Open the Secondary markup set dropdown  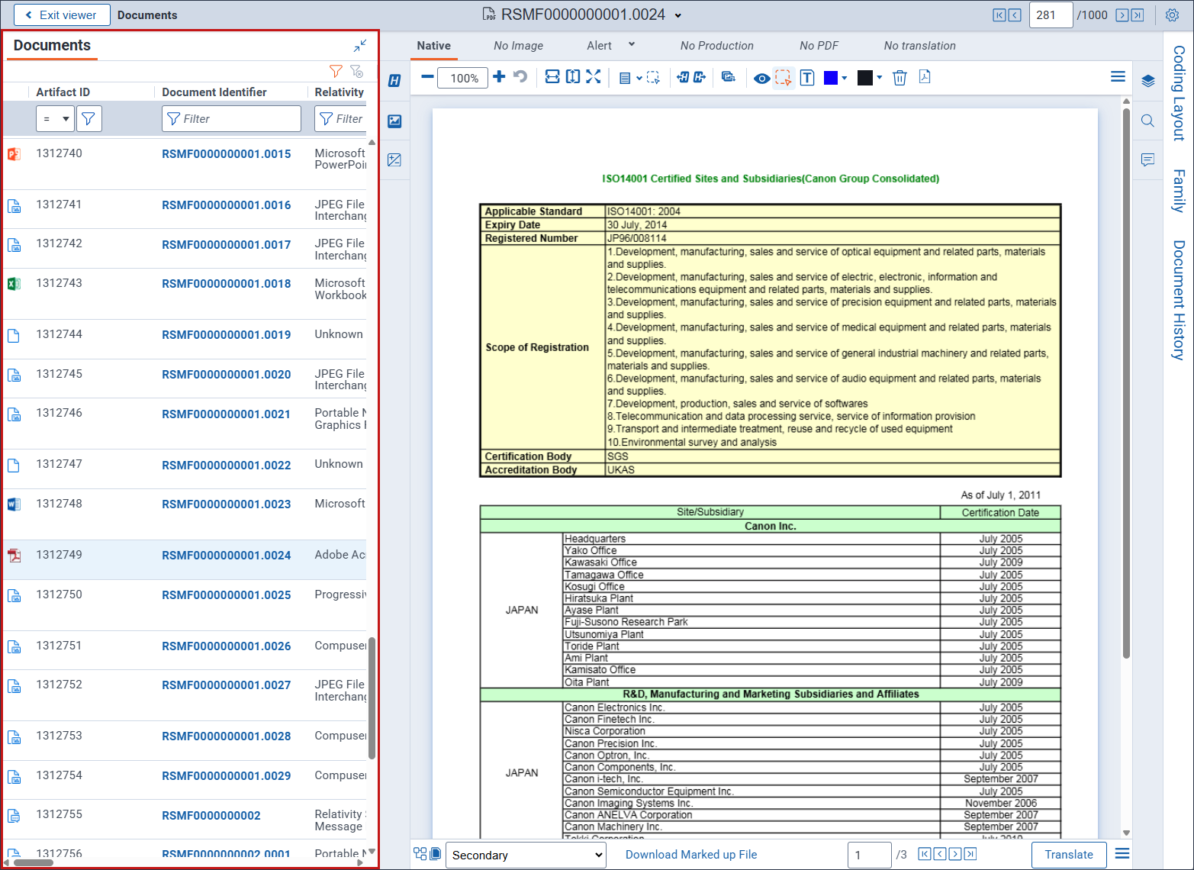pyautogui.click(x=526, y=855)
